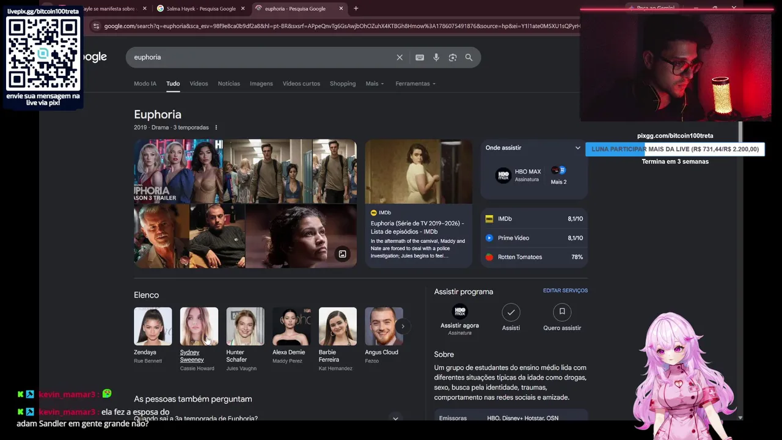Open Alexa Demie cast link
Screen dimensions: 782x440
pos(288,353)
